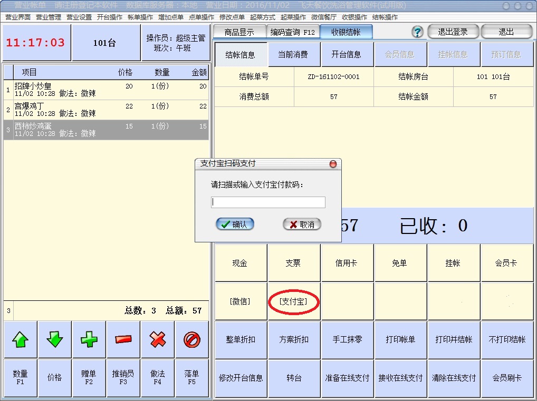The height and width of the screenshot is (401, 537).
Task: Click the red minus icon
Action: point(123,340)
